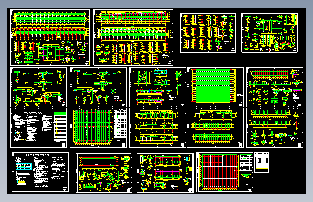Click the green table in the notes sheet
The height and width of the screenshot is (202, 313).
coord(60,127)
